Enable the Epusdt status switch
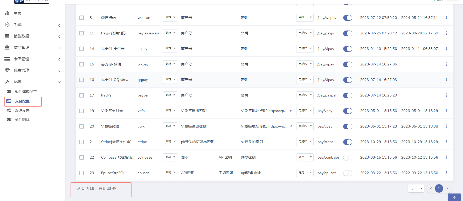Viewport: 463px width, 201px height. pyautogui.click(x=348, y=173)
